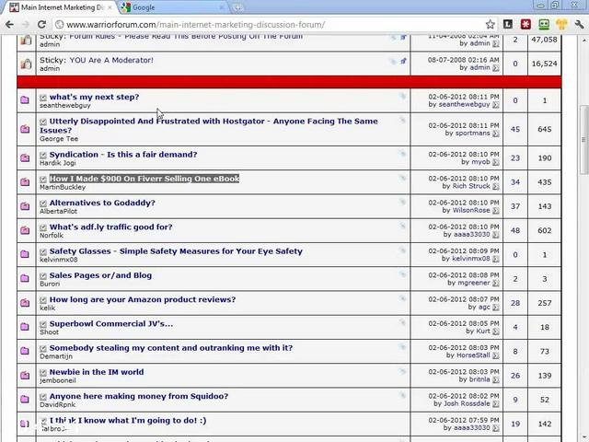The image size is (589, 442).
Task: Open Anyone here making money from Squidoo?
Action: 139,396
